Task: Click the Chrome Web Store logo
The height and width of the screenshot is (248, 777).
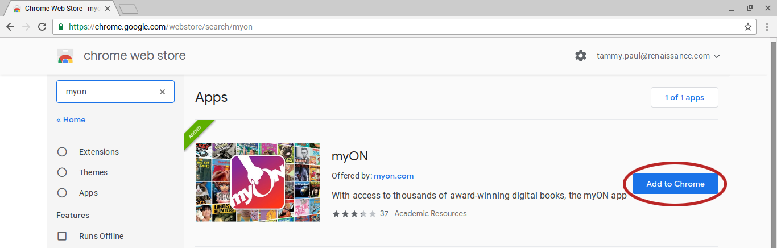Action: (x=65, y=56)
